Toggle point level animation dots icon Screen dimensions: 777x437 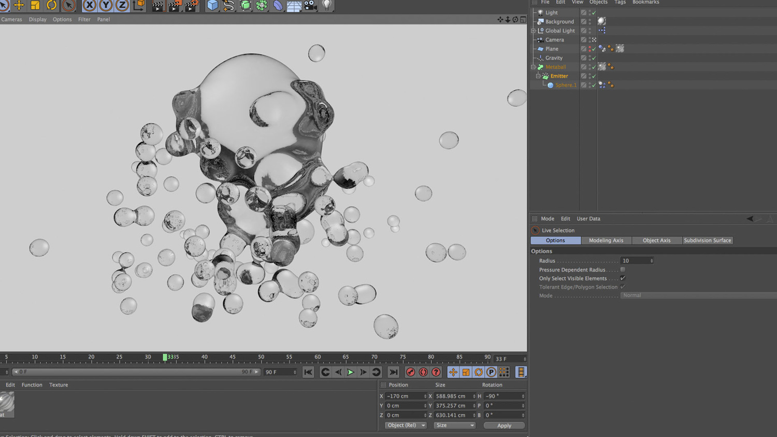pos(504,372)
